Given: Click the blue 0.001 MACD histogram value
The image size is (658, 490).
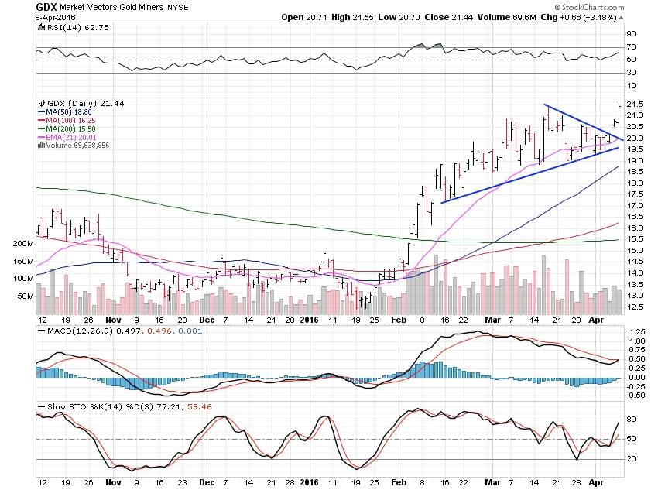Looking at the screenshot, I should [x=190, y=331].
